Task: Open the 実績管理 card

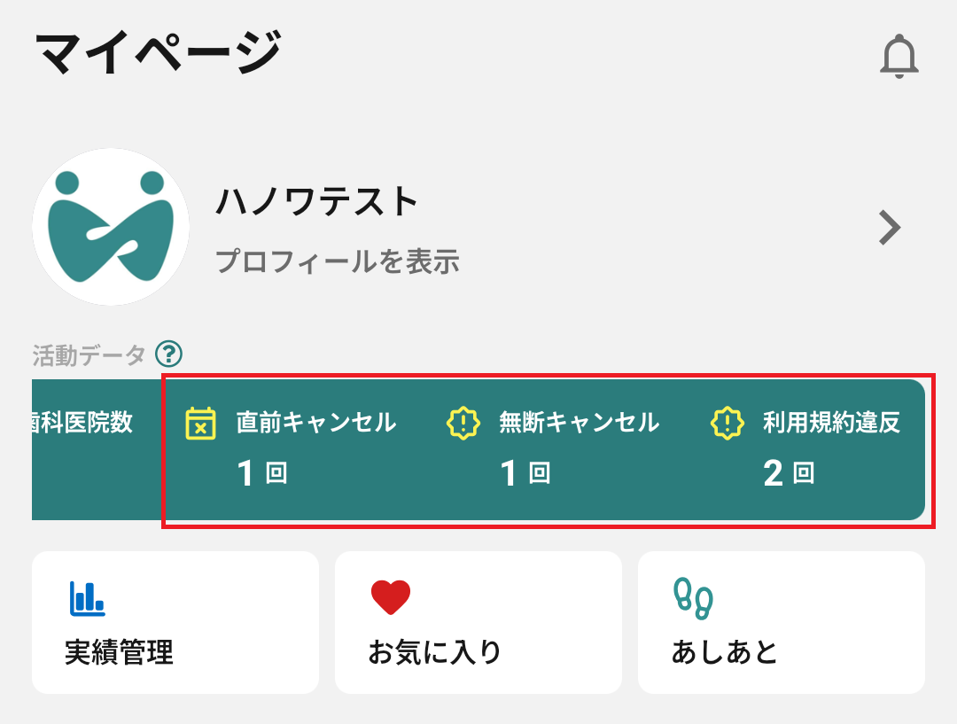Action: point(175,622)
